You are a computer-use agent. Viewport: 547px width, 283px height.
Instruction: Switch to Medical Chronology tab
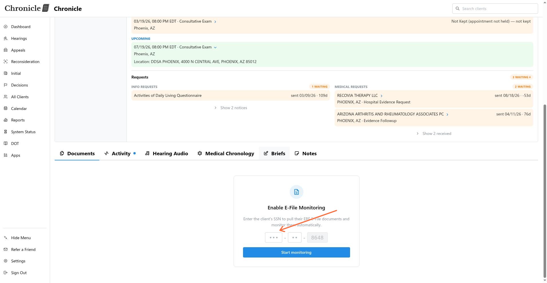point(226,154)
